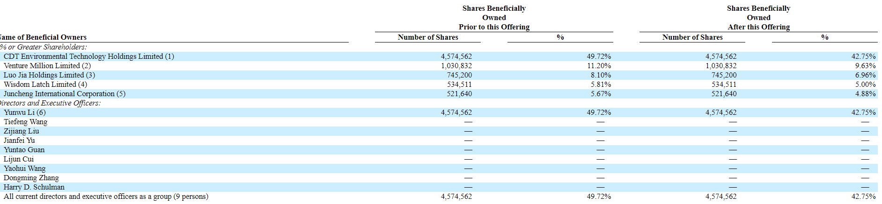Image resolution: width=882 pixels, height=204 pixels.
Task: Click 'Juncheng International Corporation (5)'
Action: point(65,94)
